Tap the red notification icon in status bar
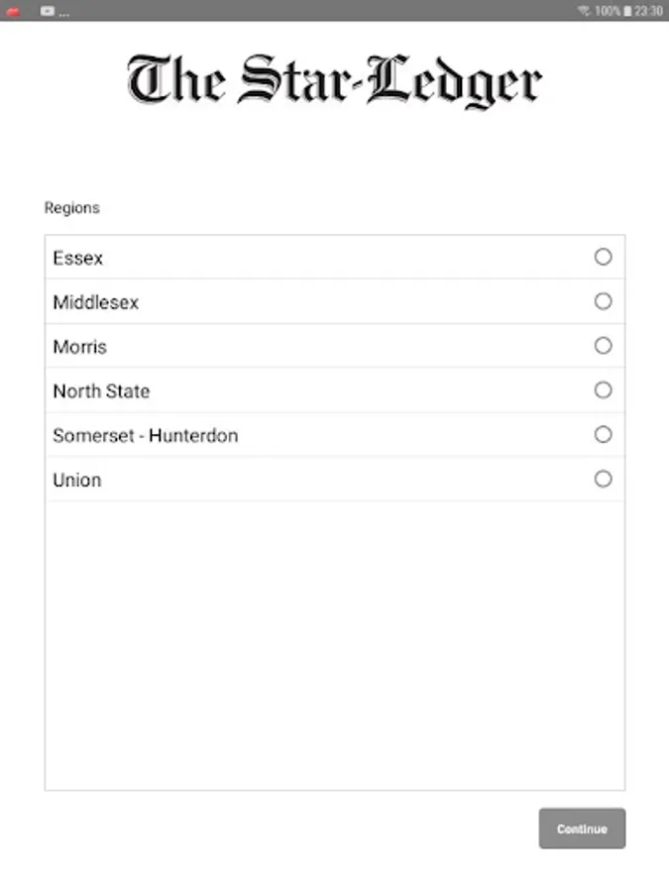669x892 pixels. pyautogui.click(x=13, y=11)
